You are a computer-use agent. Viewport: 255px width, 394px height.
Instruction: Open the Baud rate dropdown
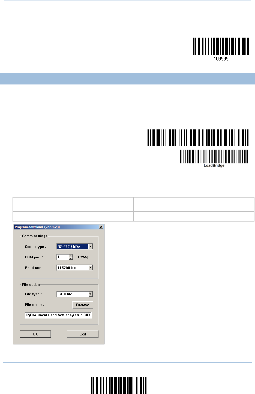click(x=91, y=268)
